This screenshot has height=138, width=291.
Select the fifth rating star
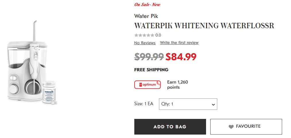[152, 35]
